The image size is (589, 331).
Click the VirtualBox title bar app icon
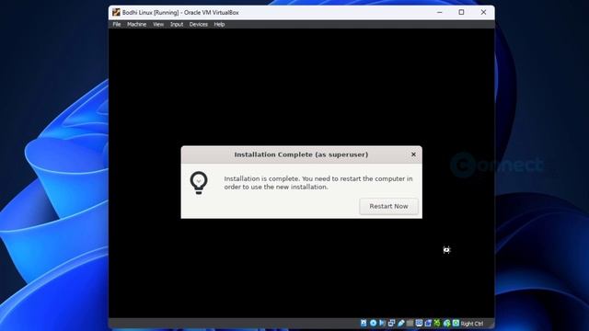116,12
